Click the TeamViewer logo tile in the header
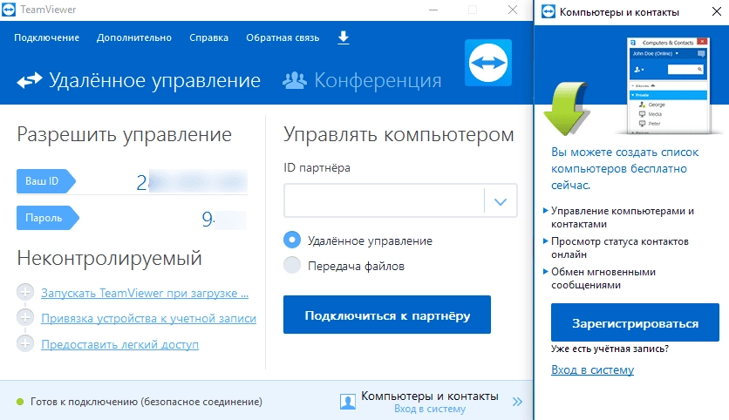Viewport: 729px width, 420px height. pyautogui.click(x=488, y=63)
